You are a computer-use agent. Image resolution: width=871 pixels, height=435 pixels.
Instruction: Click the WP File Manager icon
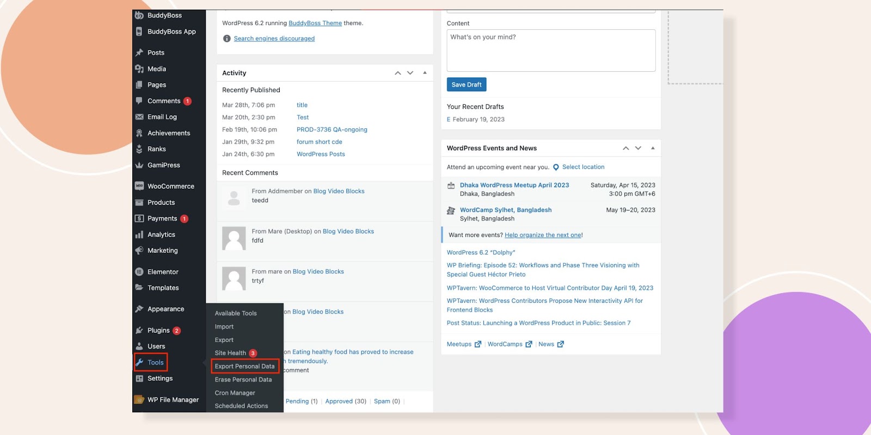139,400
